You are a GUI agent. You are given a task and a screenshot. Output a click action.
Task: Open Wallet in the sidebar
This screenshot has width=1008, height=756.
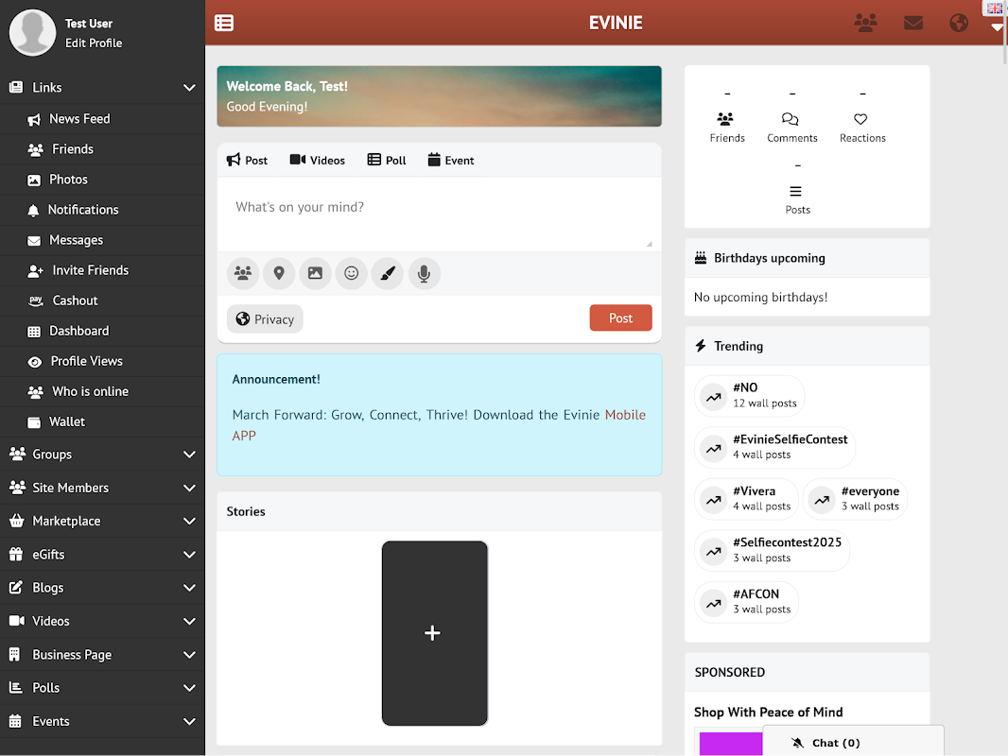(x=103, y=421)
